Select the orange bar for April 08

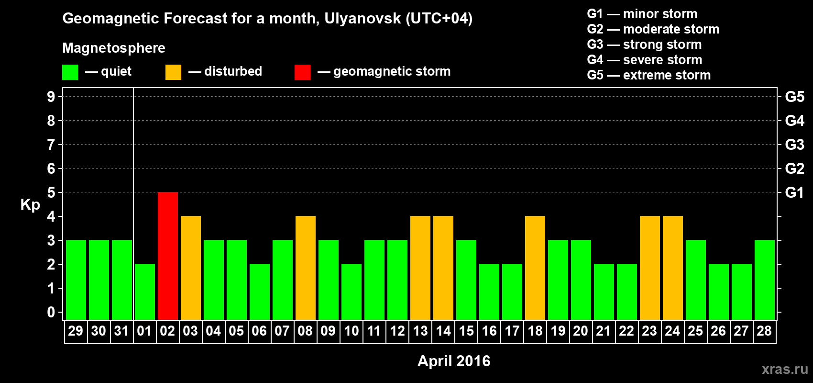pos(306,268)
